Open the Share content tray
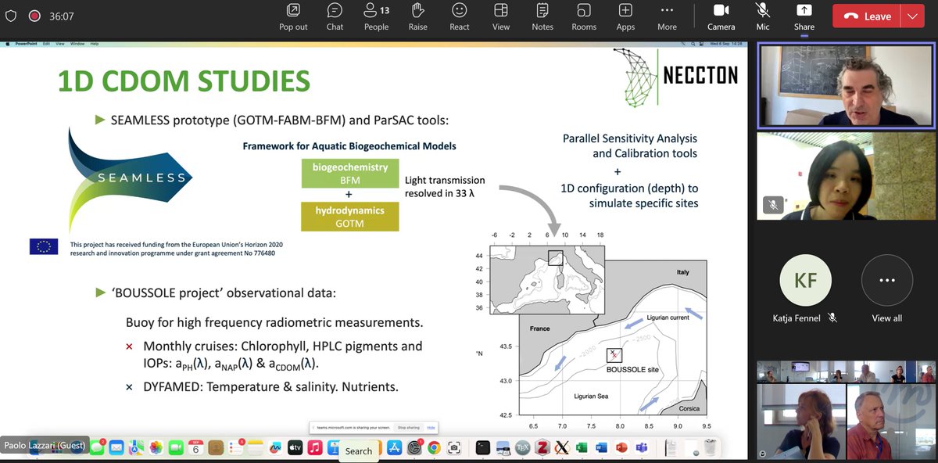Image resolution: width=938 pixels, height=463 pixels. point(804,16)
